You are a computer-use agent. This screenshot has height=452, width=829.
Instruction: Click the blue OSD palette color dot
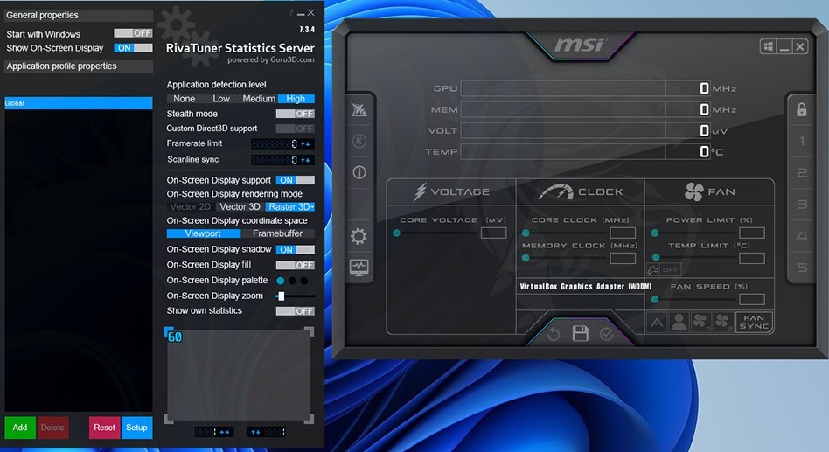pos(280,281)
